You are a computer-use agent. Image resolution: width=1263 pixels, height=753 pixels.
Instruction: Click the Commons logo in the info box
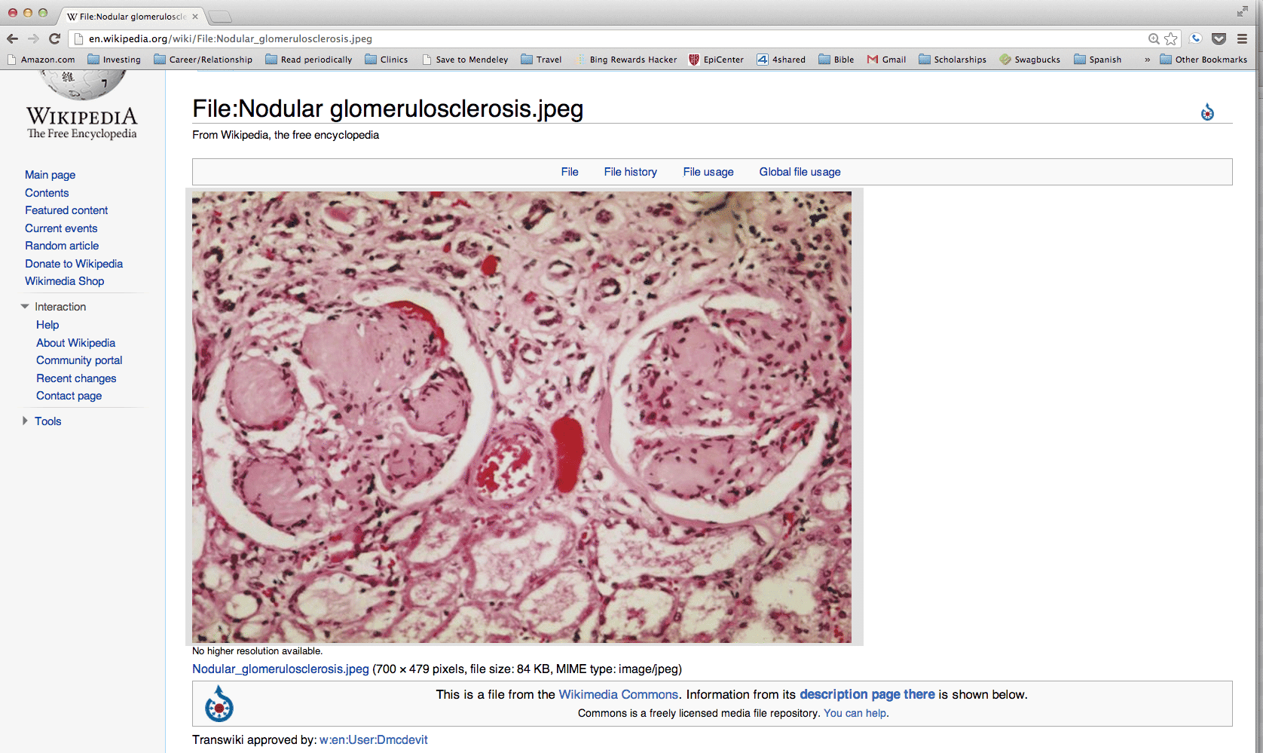pyautogui.click(x=219, y=704)
